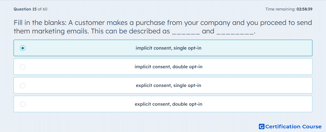The image size is (326, 132).
Task: Click the "implicit consent, single opt-in" answer text
Action: coord(168,48)
